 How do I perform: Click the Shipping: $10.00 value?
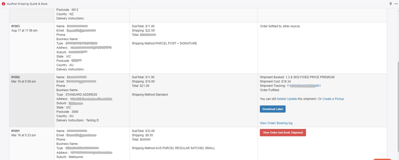[143, 82]
